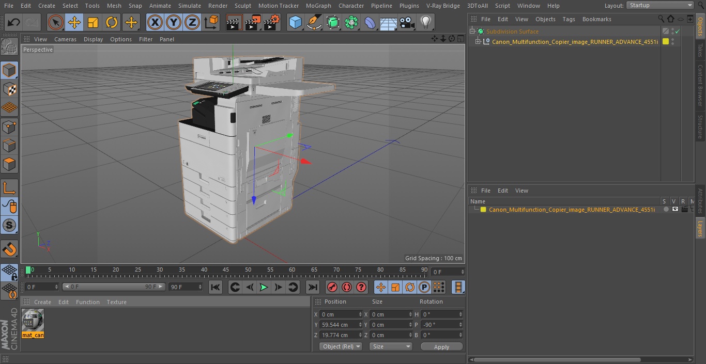
Task: Toggle Y axis lock
Action: click(174, 22)
